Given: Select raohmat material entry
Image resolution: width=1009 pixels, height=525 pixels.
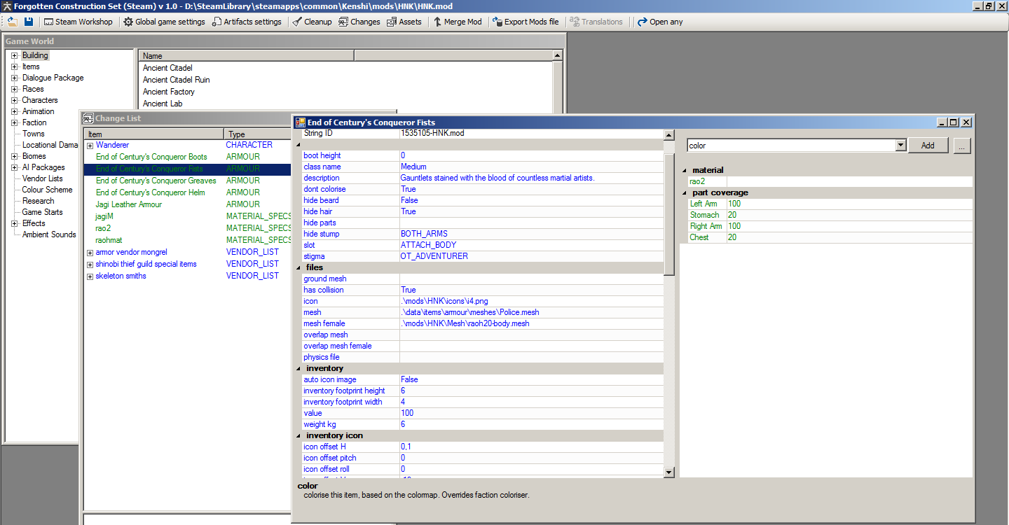Looking at the screenshot, I should 109,240.
